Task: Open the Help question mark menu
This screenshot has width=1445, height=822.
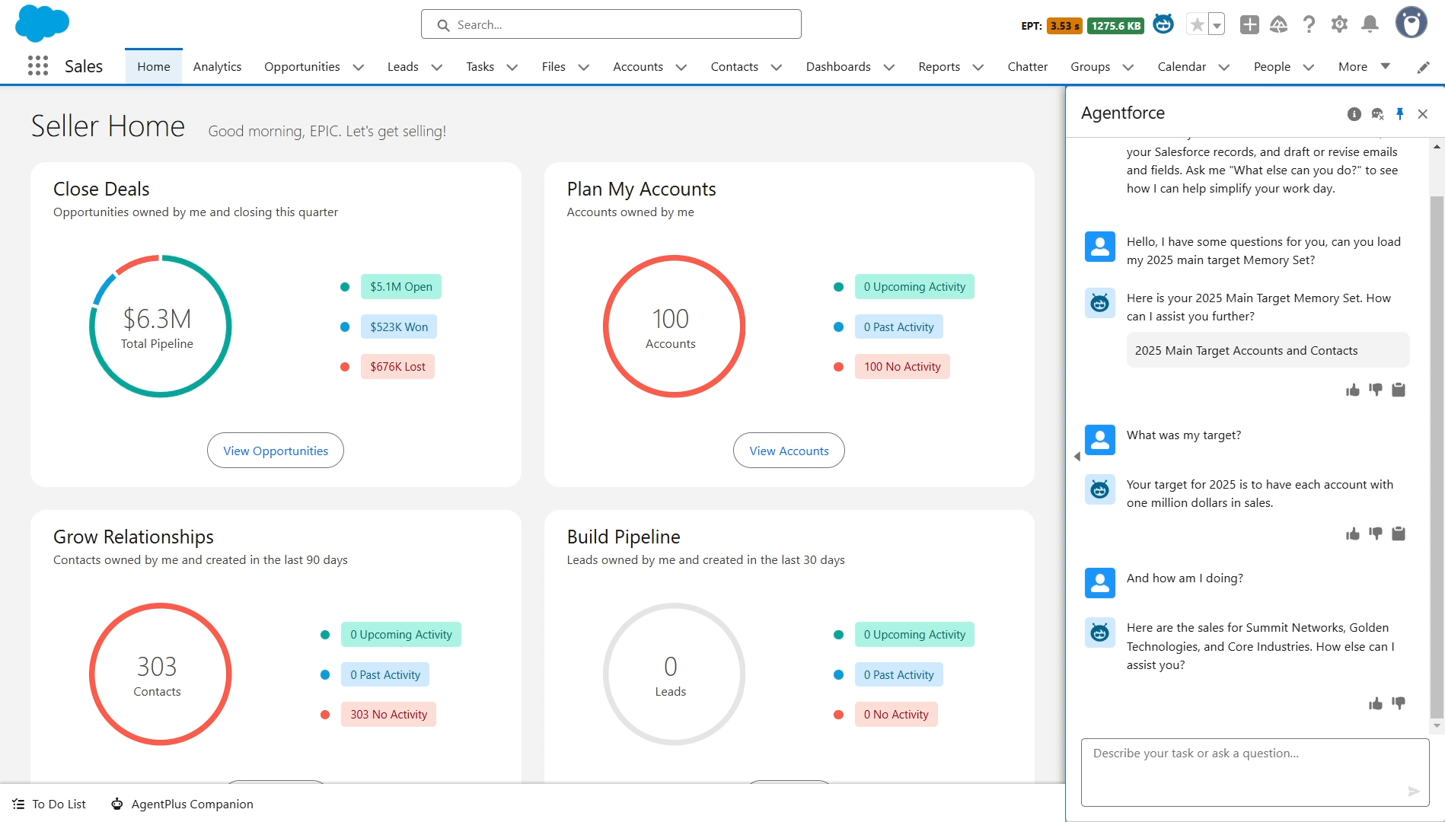Action: click(1309, 25)
